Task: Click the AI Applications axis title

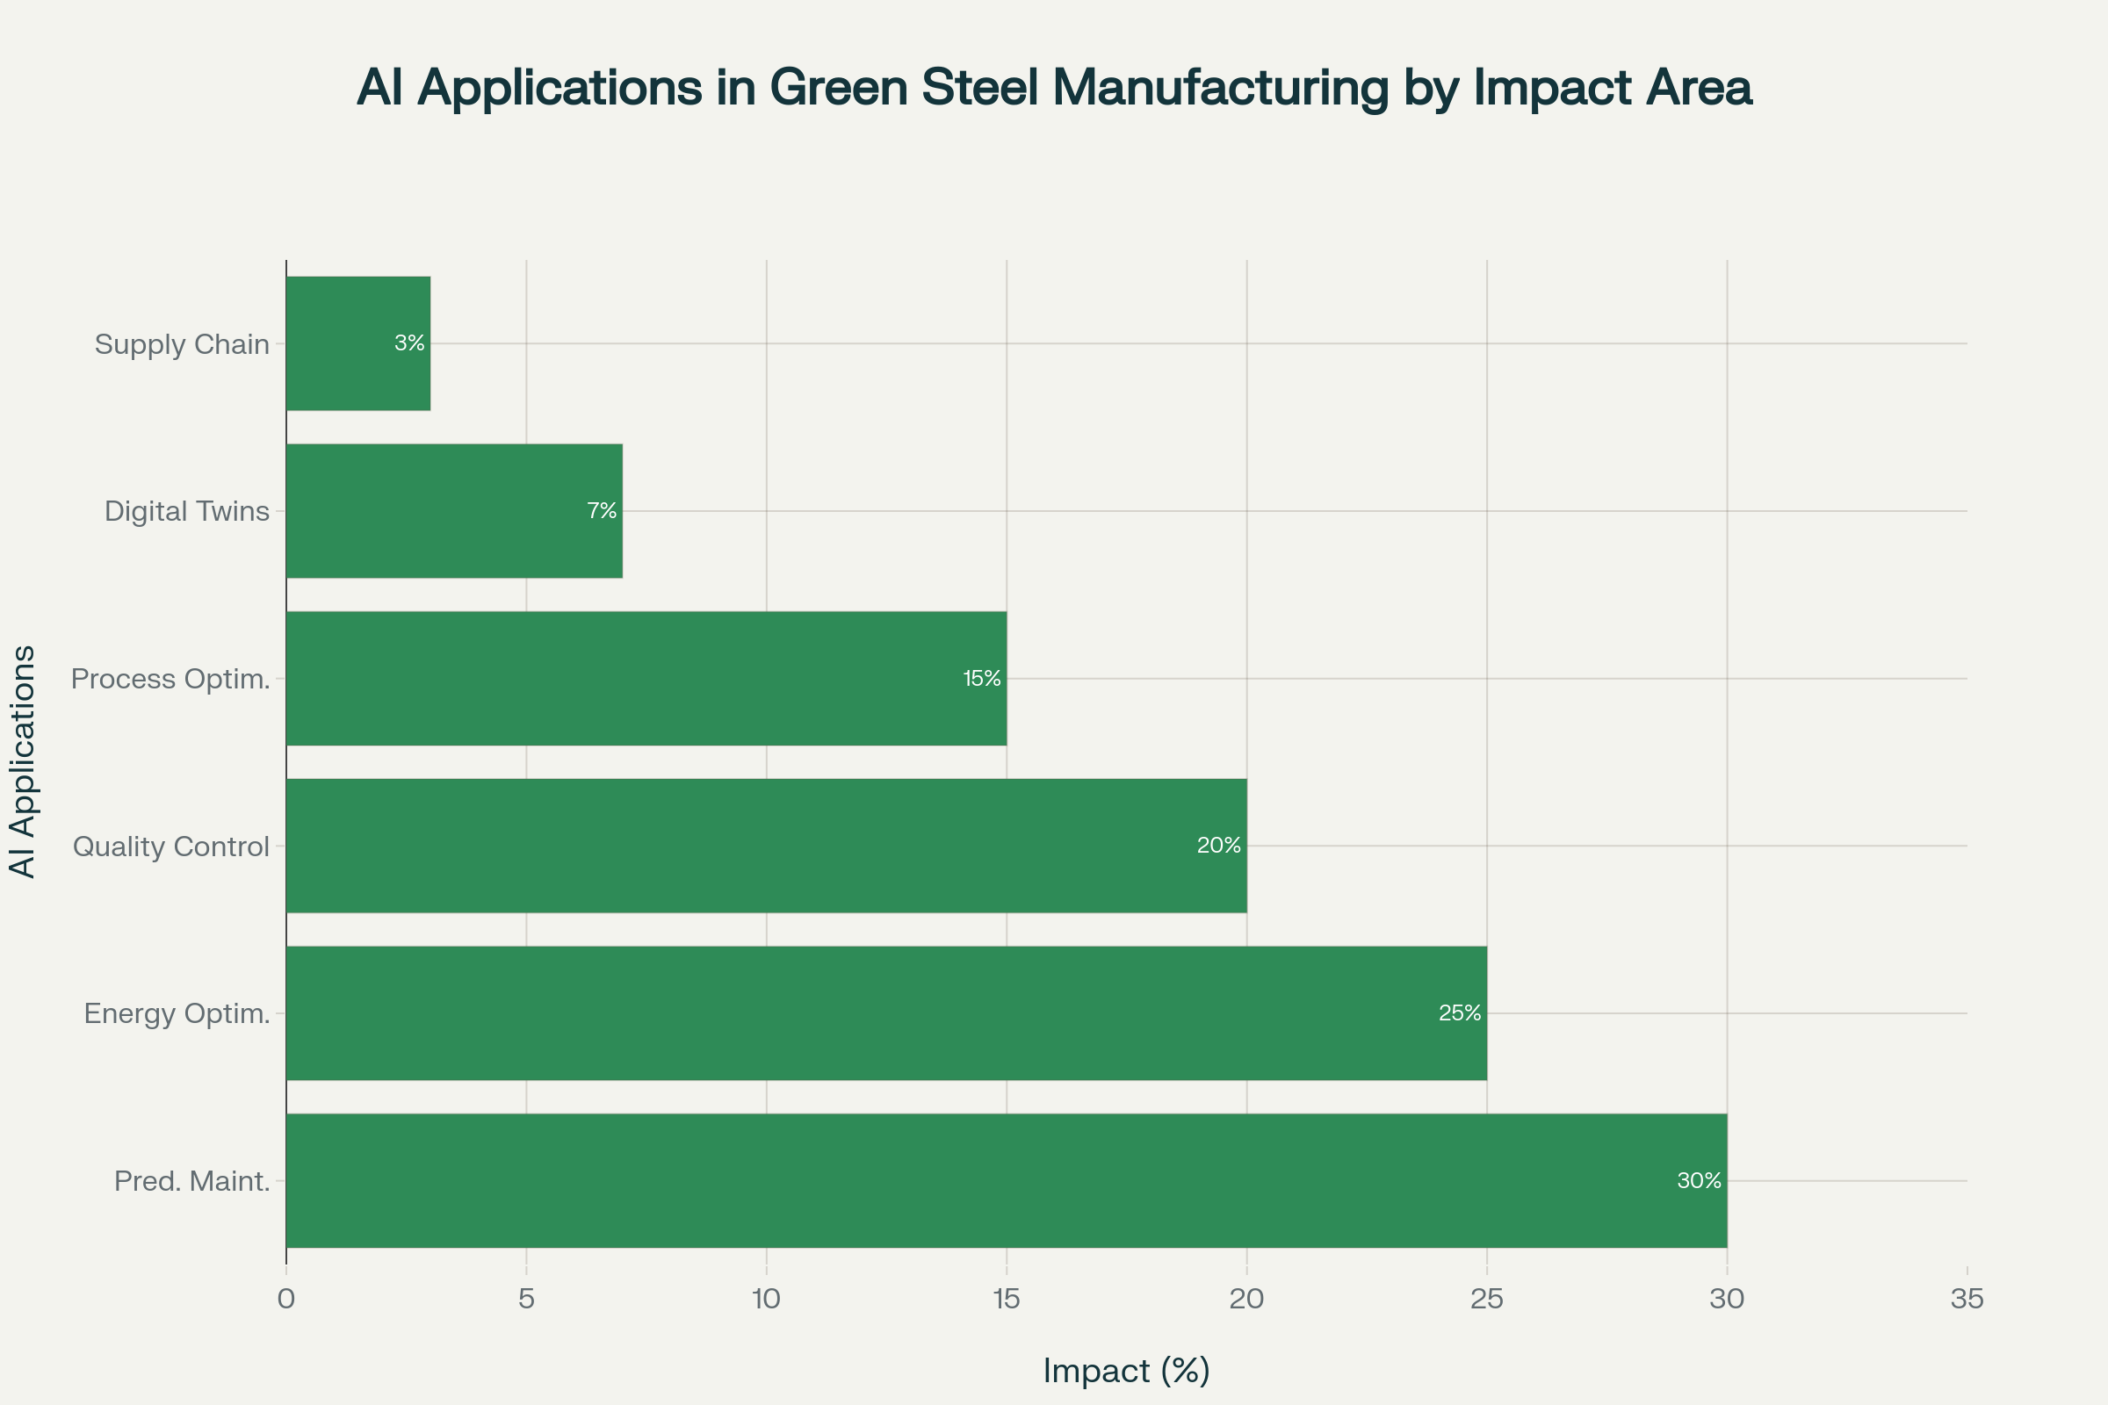Action: (23, 761)
